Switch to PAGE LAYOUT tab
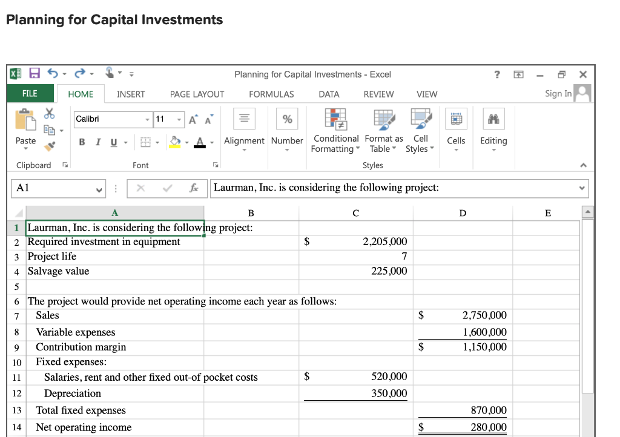This screenshot has height=437, width=620. 197,94
